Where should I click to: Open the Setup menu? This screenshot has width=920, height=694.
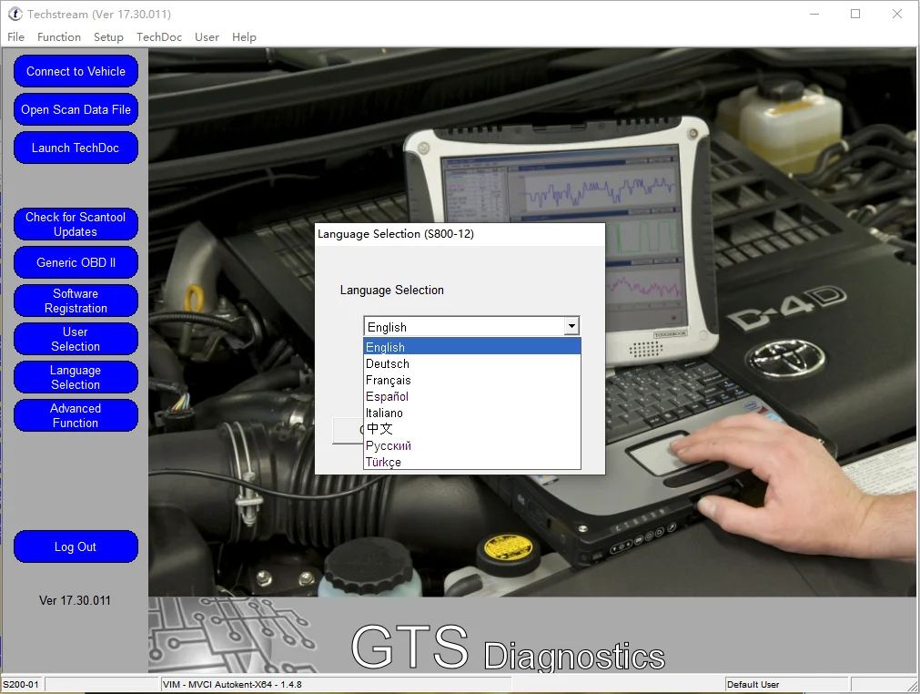pos(108,37)
